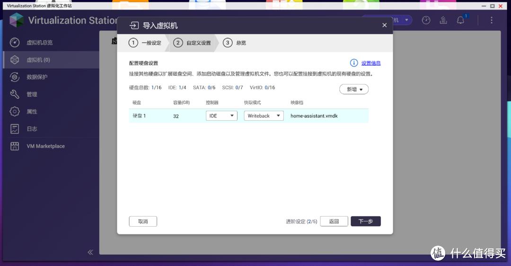Close the 导入虚拟机 dialog
Viewport: 511px width, 266px height.
tap(385, 25)
